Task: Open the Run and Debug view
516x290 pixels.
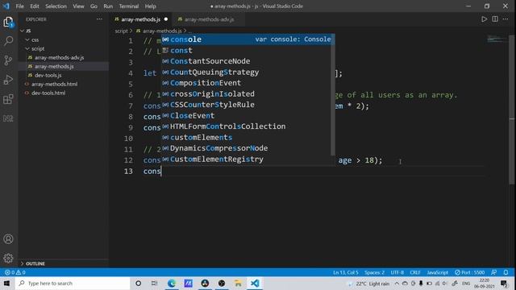Action: click(x=8, y=80)
